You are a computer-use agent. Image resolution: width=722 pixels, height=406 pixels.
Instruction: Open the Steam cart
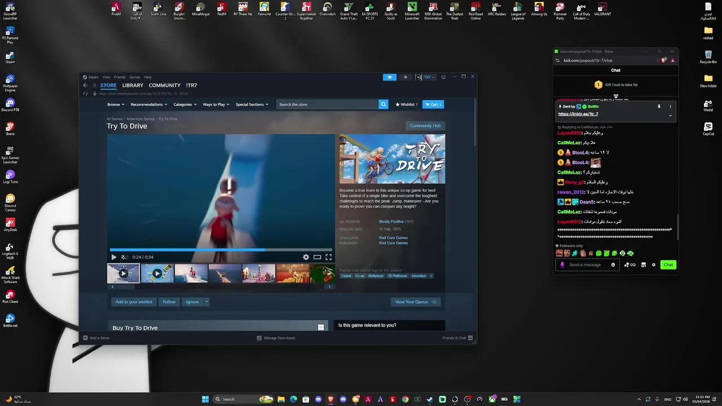[433, 104]
